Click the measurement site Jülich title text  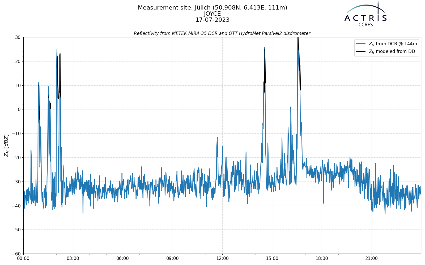click(212, 8)
